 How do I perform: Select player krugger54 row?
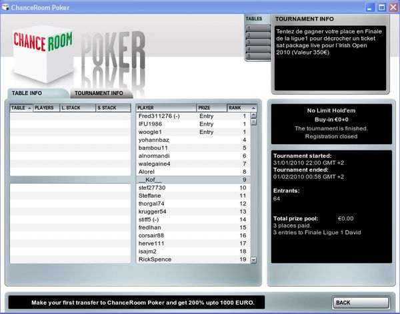point(193,212)
